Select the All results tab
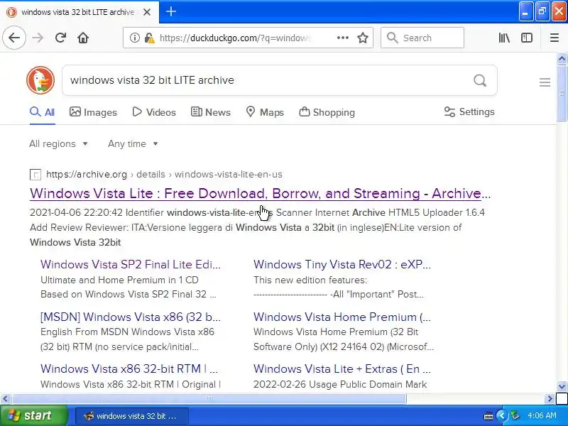Image resolution: width=568 pixels, height=426 pixels. click(x=43, y=112)
